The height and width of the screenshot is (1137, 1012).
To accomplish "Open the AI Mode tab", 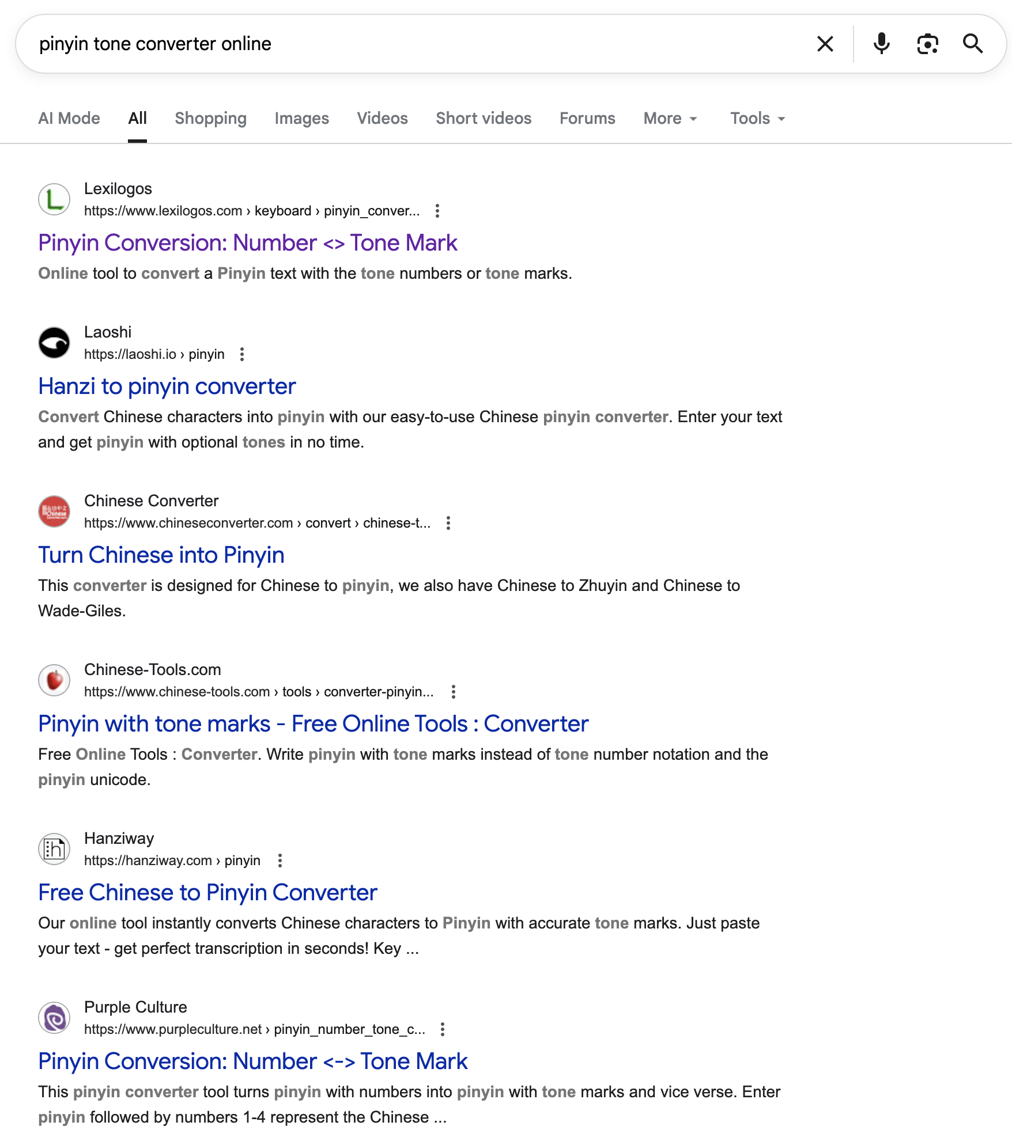I will pos(69,118).
